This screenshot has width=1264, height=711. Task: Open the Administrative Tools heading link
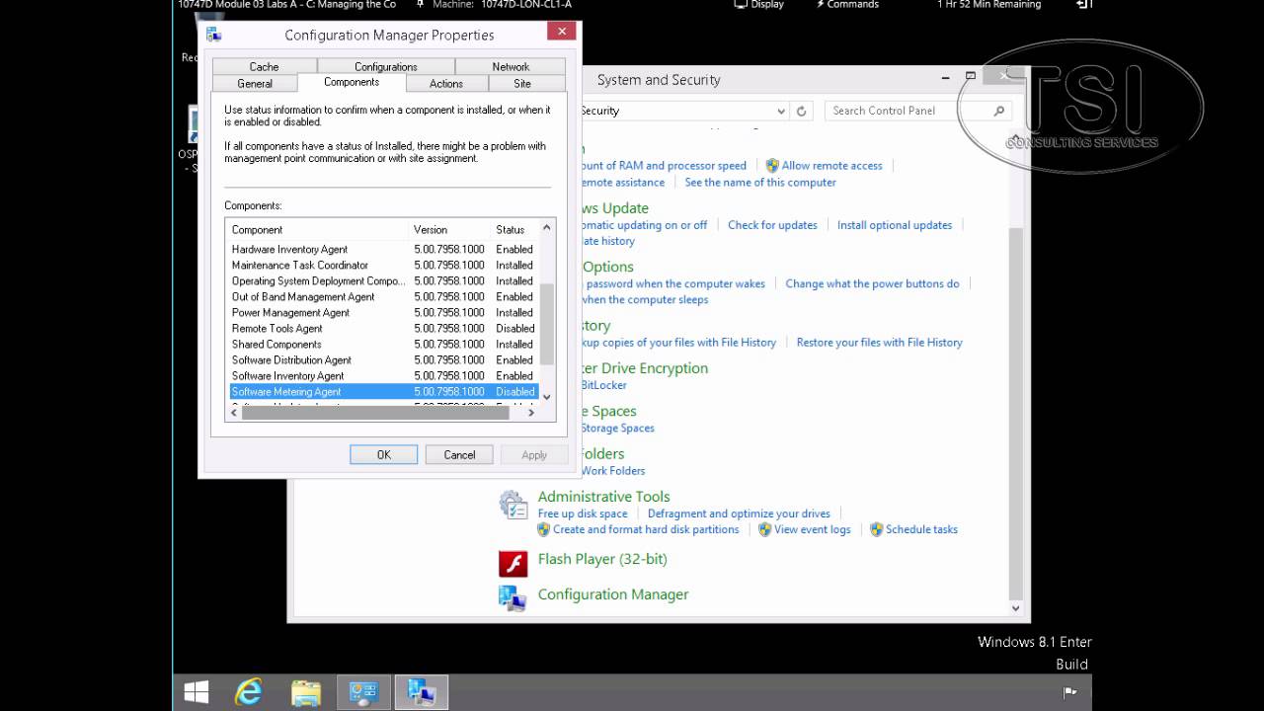point(603,497)
